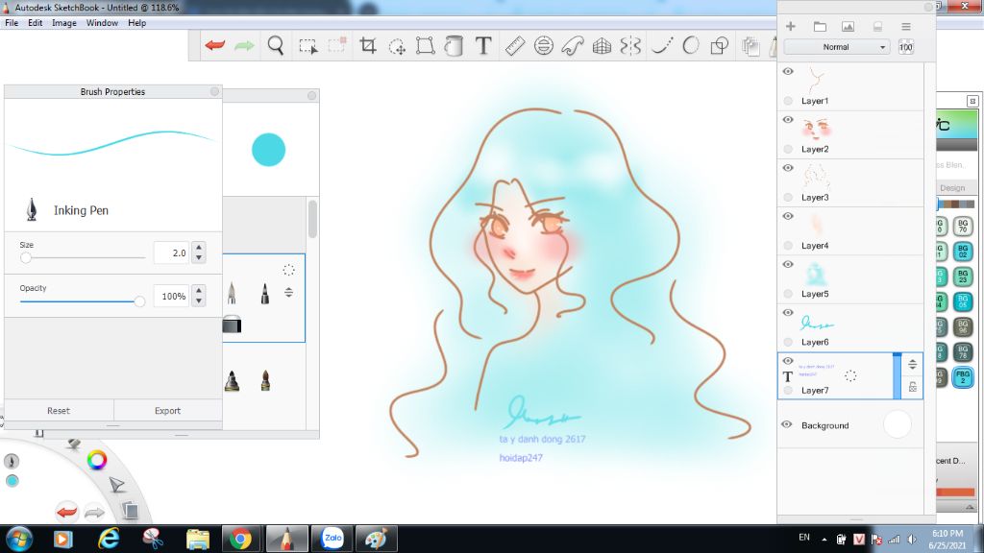The image size is (984, 553).
Task: Click the cyan current color dot in lagoon
Action: tap(12, 481)
